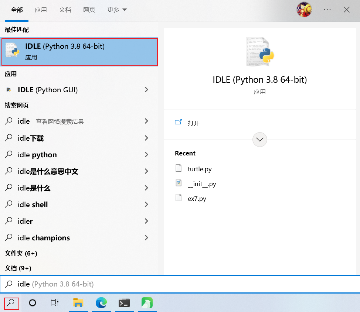The width and height of the screenshot is (360, 312).
Task: Expand the arrow for 'idle python'
Action: click(146, 155)
